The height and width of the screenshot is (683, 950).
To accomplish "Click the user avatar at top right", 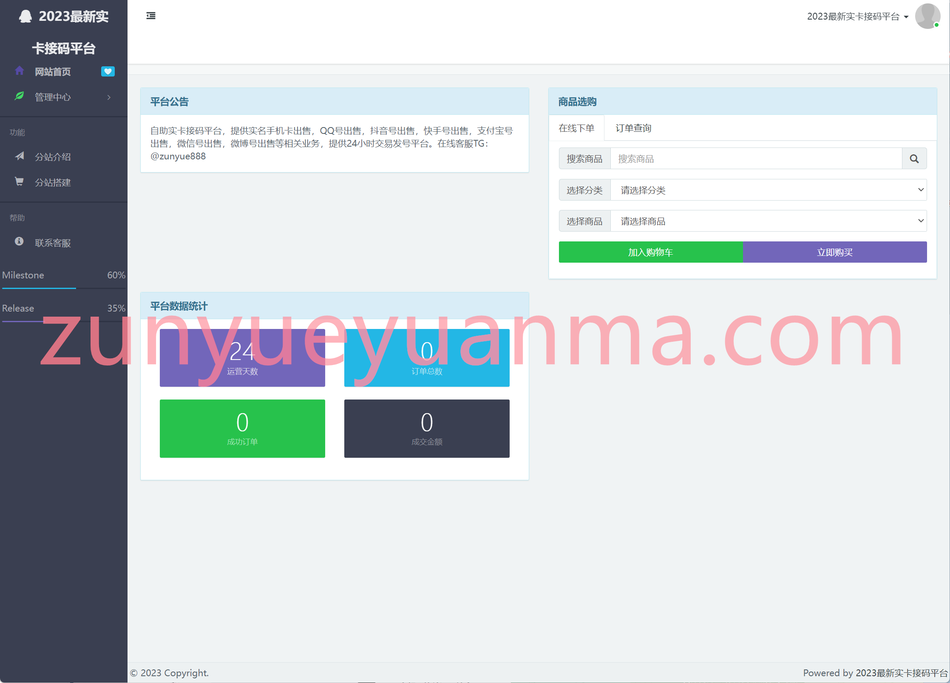I will (928, 16).
